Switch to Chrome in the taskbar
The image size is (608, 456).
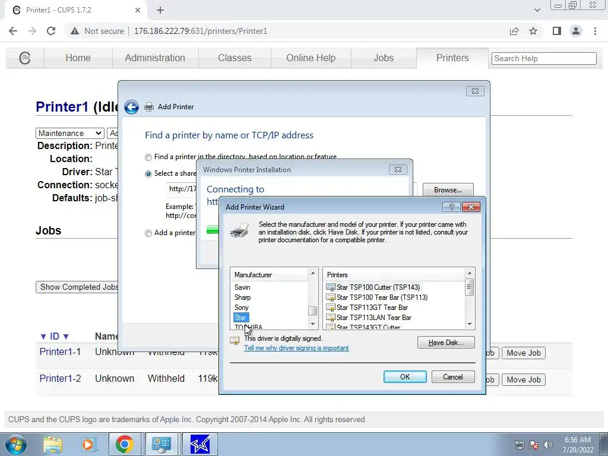[x=124, y=444]
